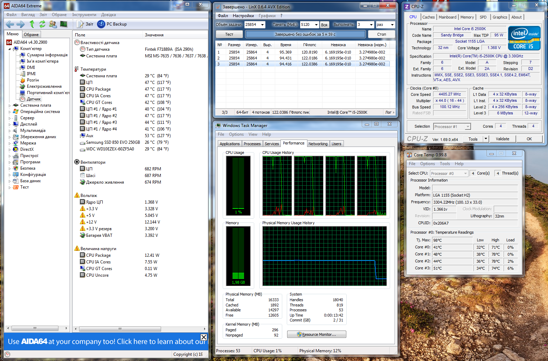Select the База даних category in tree

27,181
